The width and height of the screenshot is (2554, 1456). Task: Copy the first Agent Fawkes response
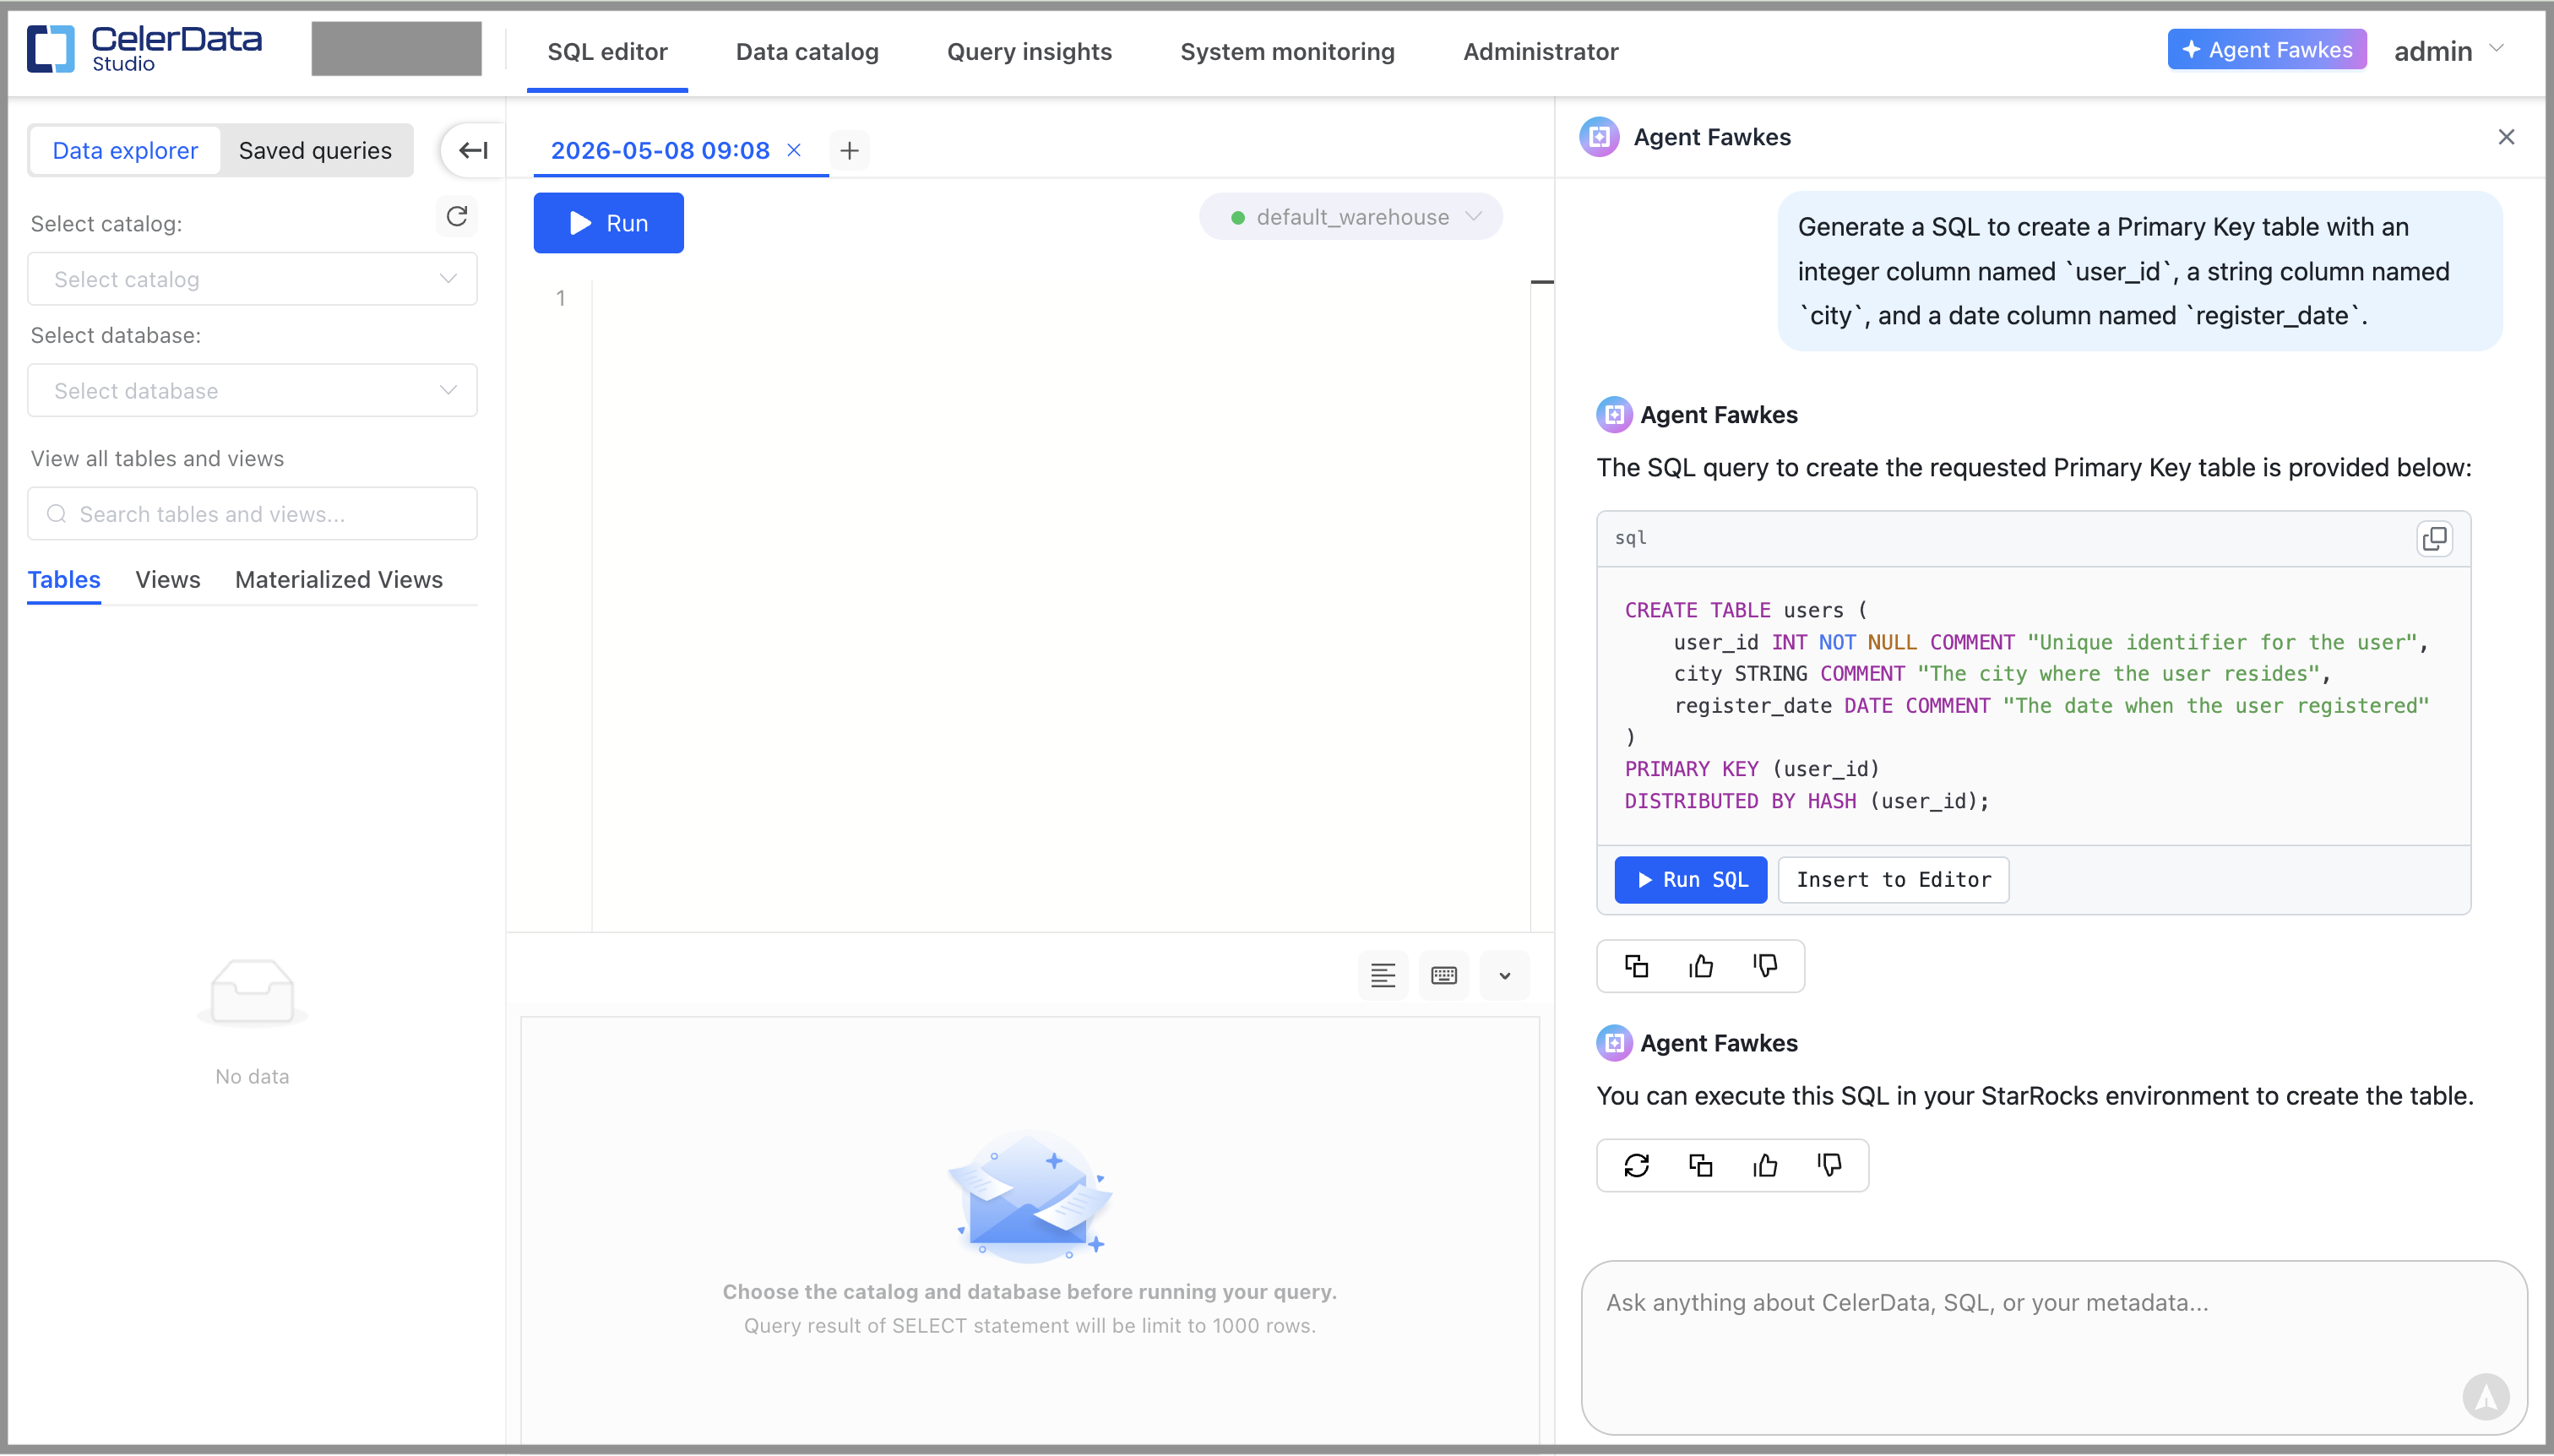[1636, 966]
